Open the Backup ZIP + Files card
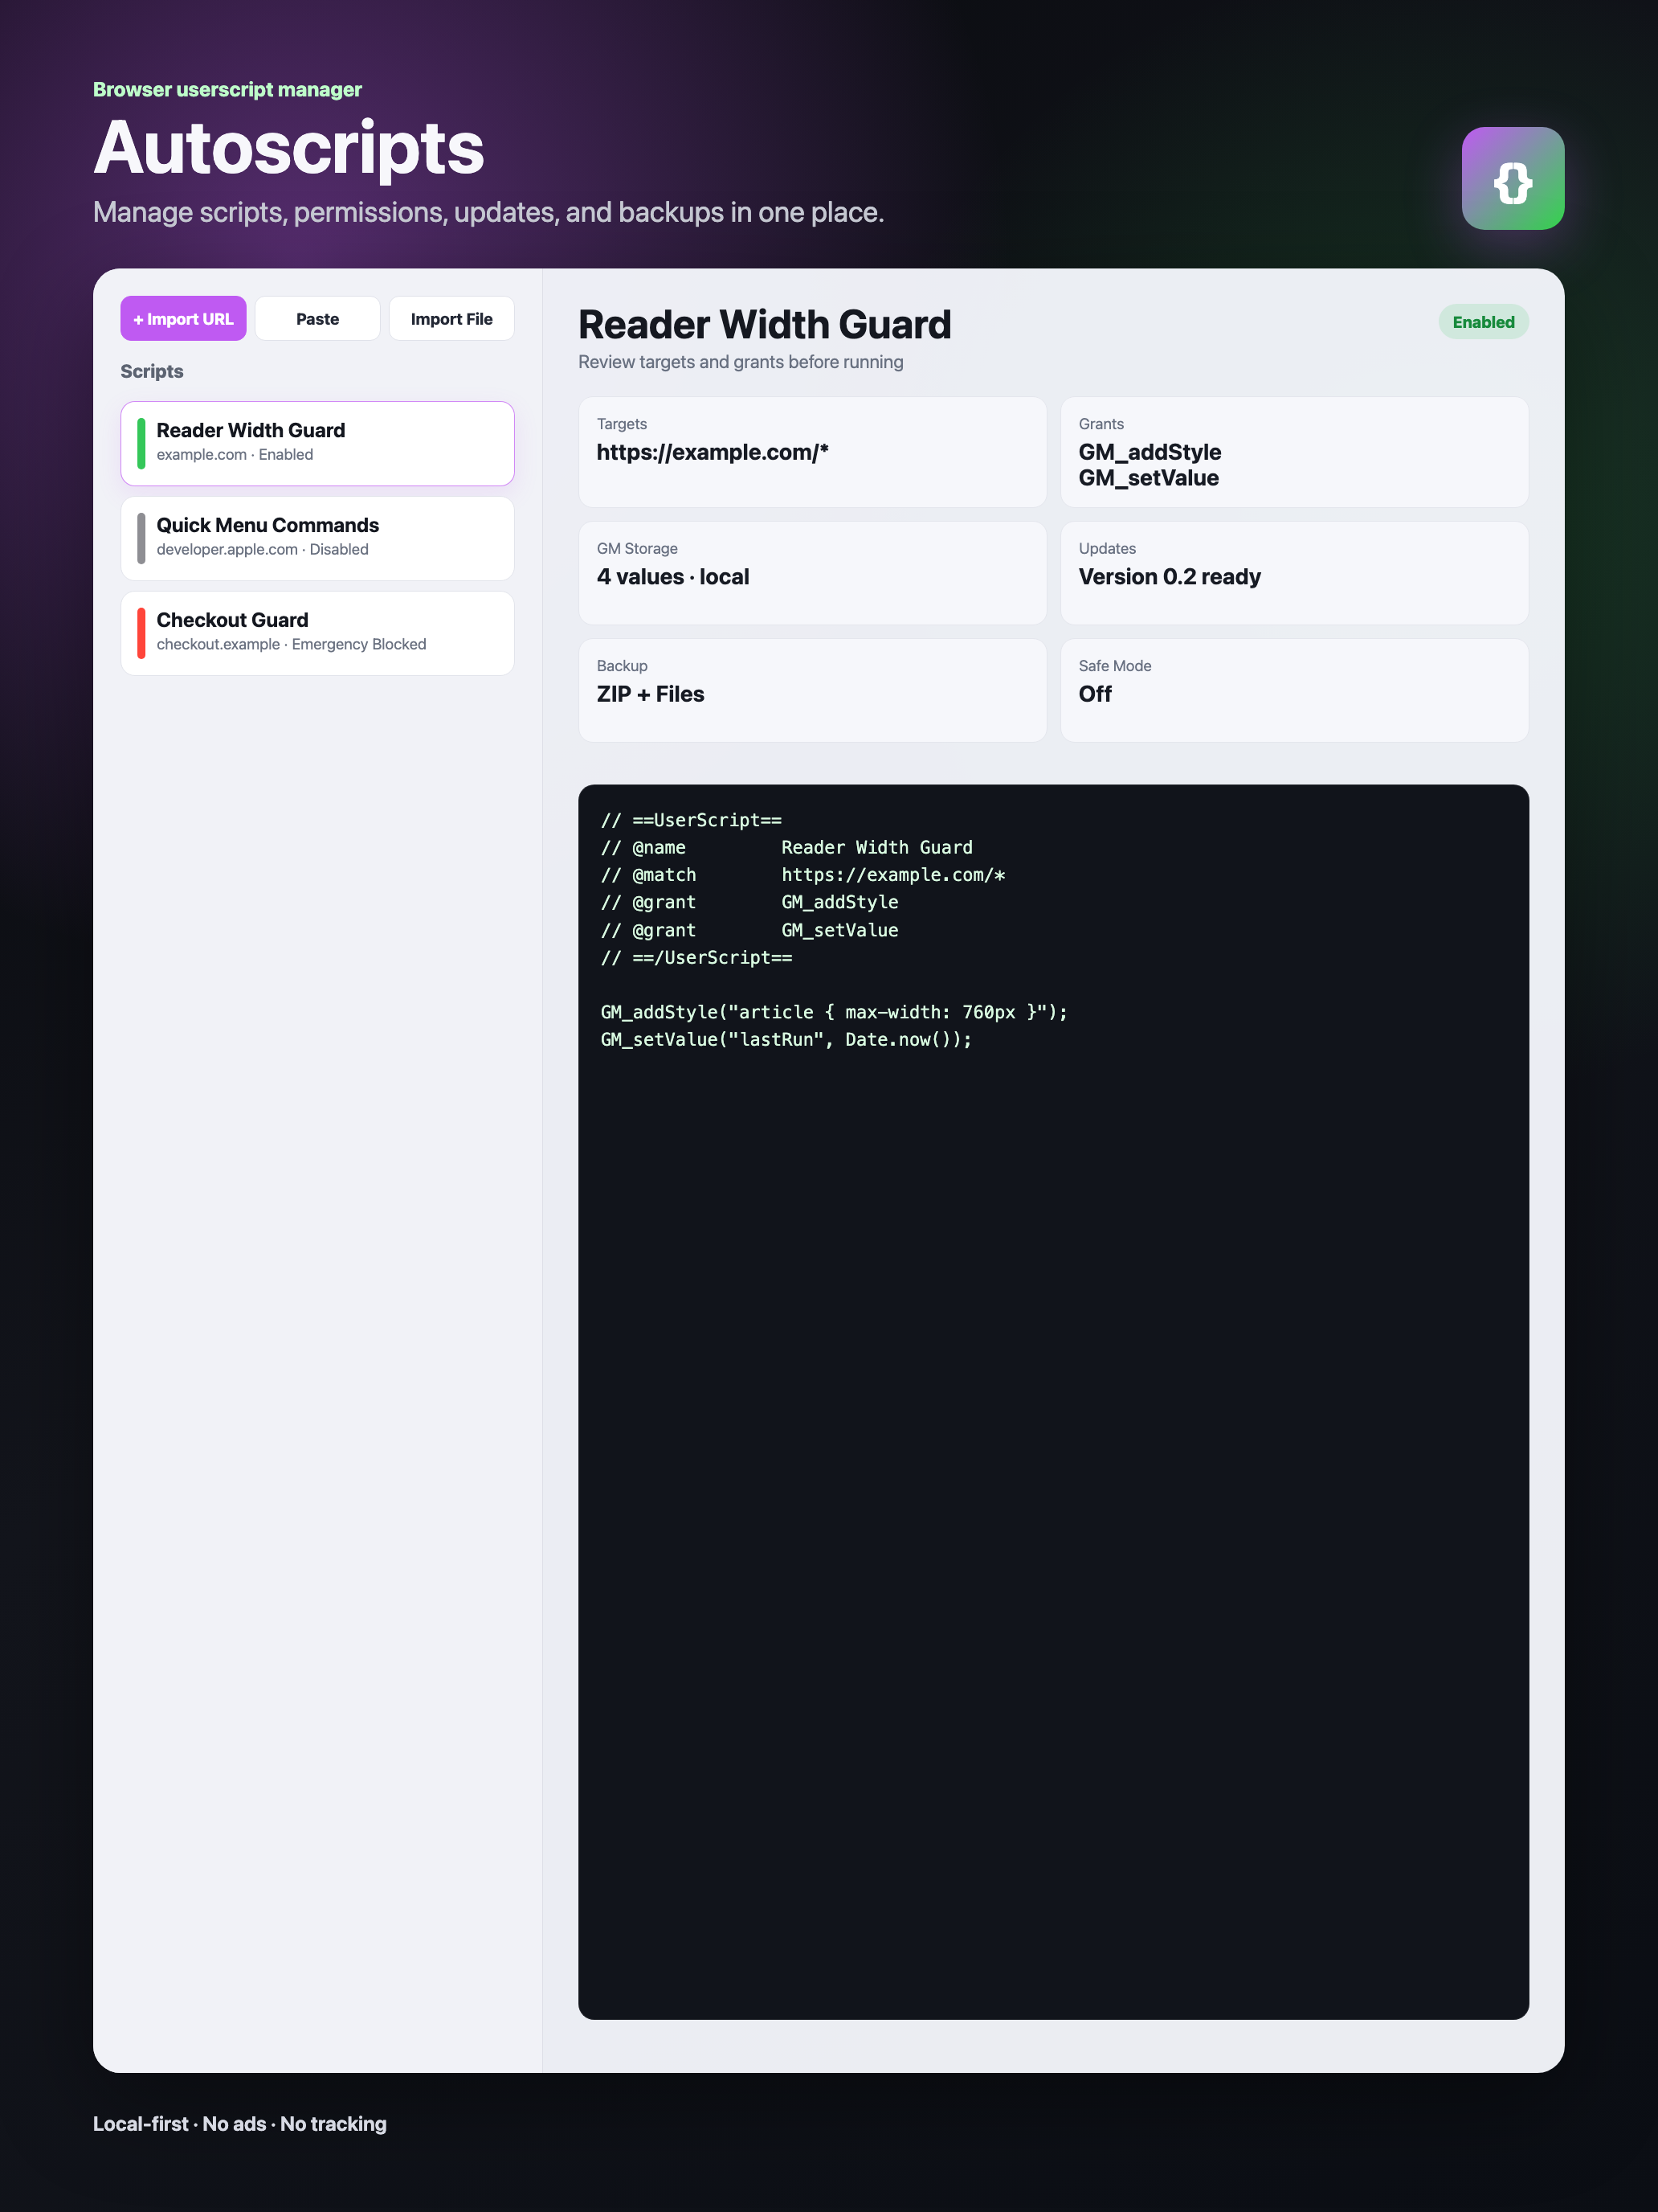Viewport: 1658px width, 2212px height. click(x=811, y=690)
